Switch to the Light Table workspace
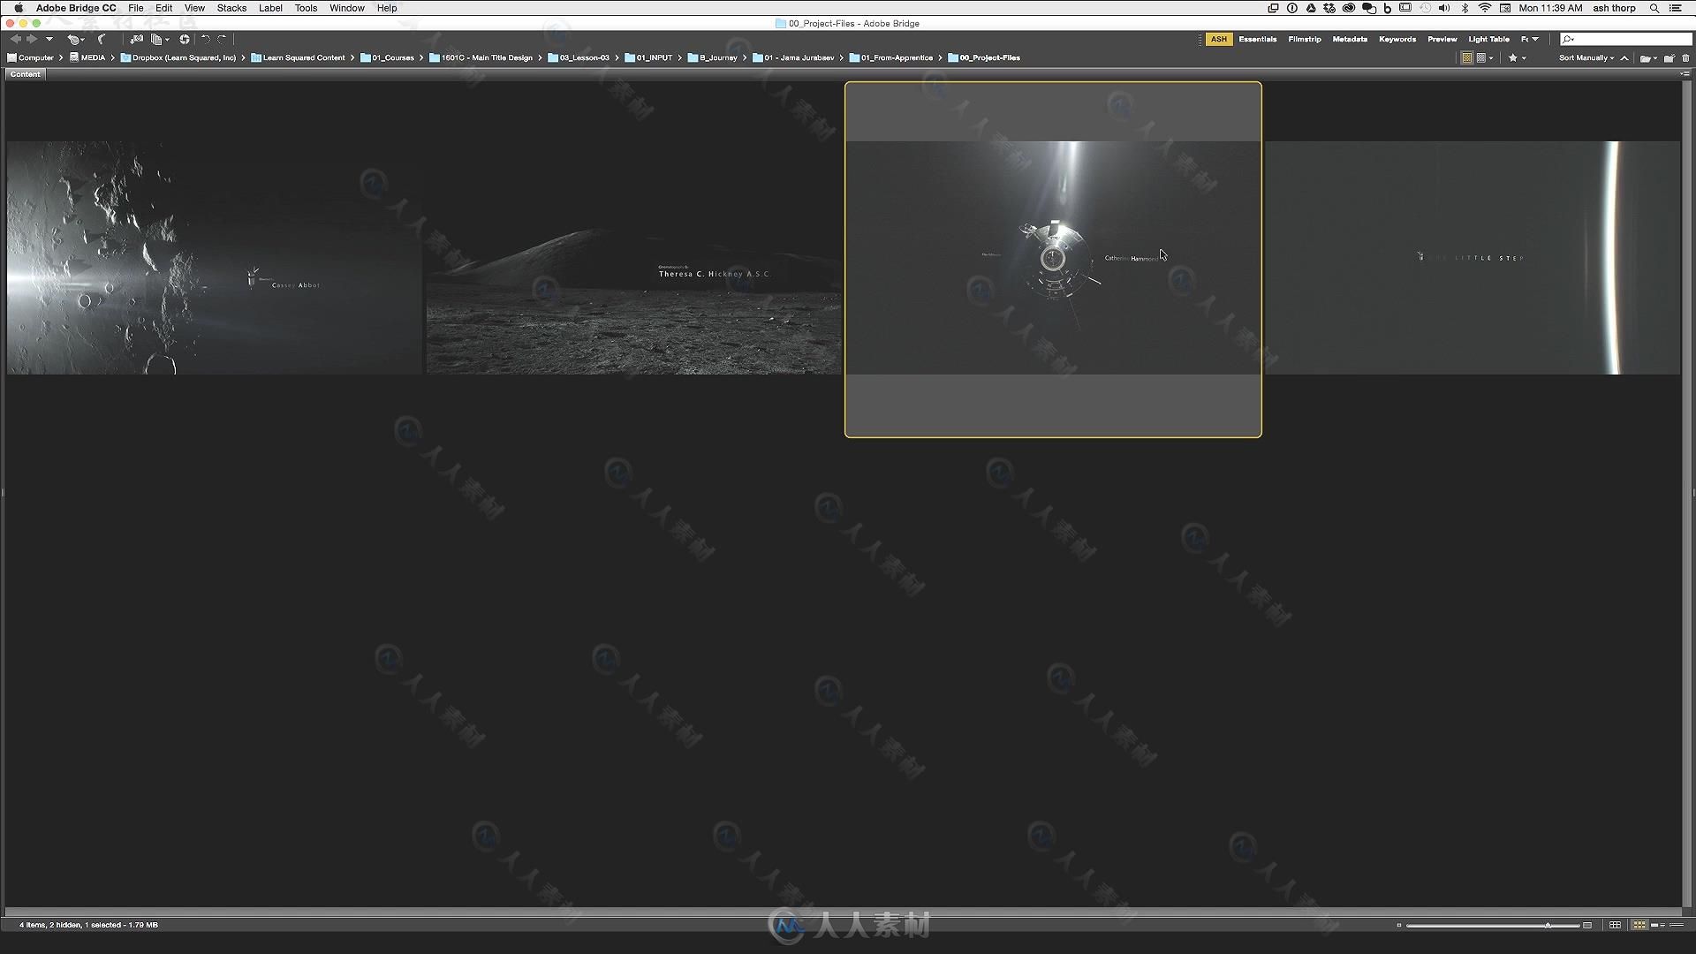 (1488, 39)
